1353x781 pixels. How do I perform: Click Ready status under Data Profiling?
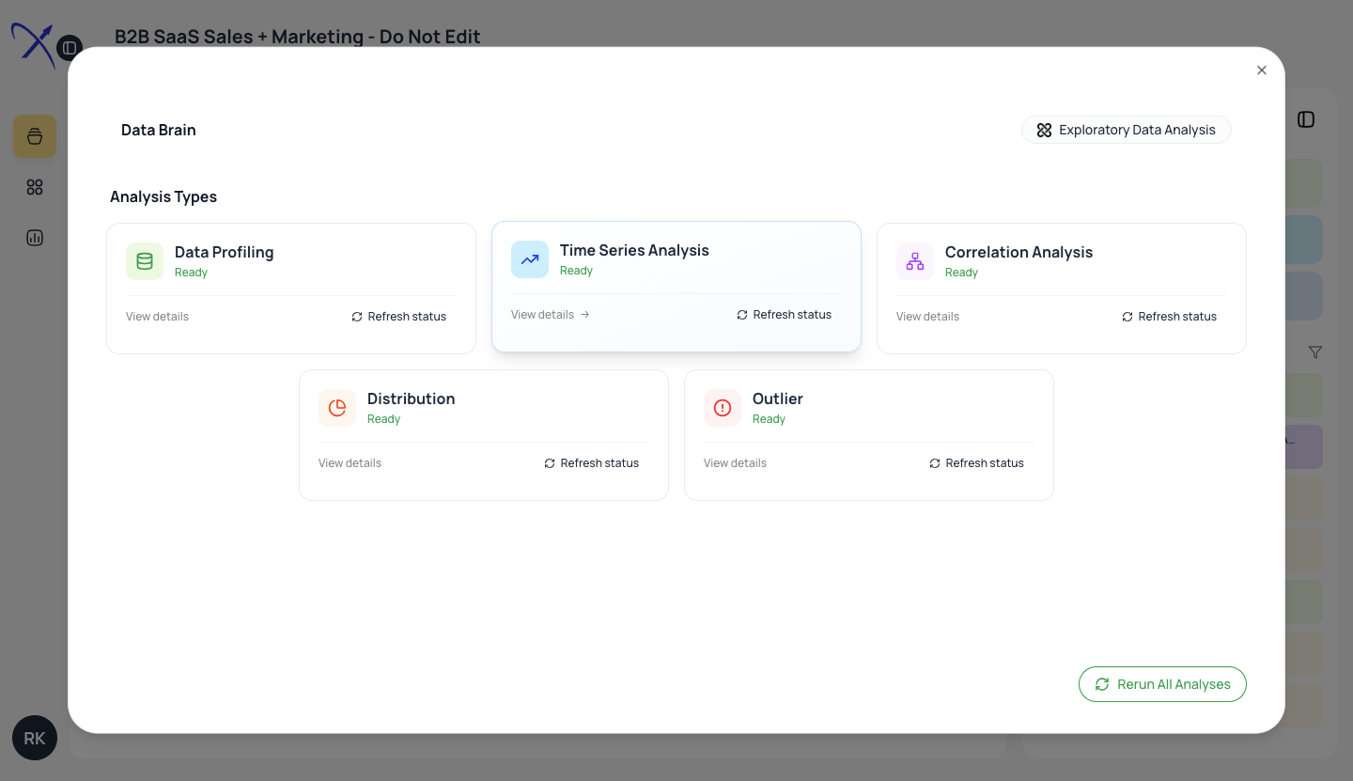(x=191, y=273)
